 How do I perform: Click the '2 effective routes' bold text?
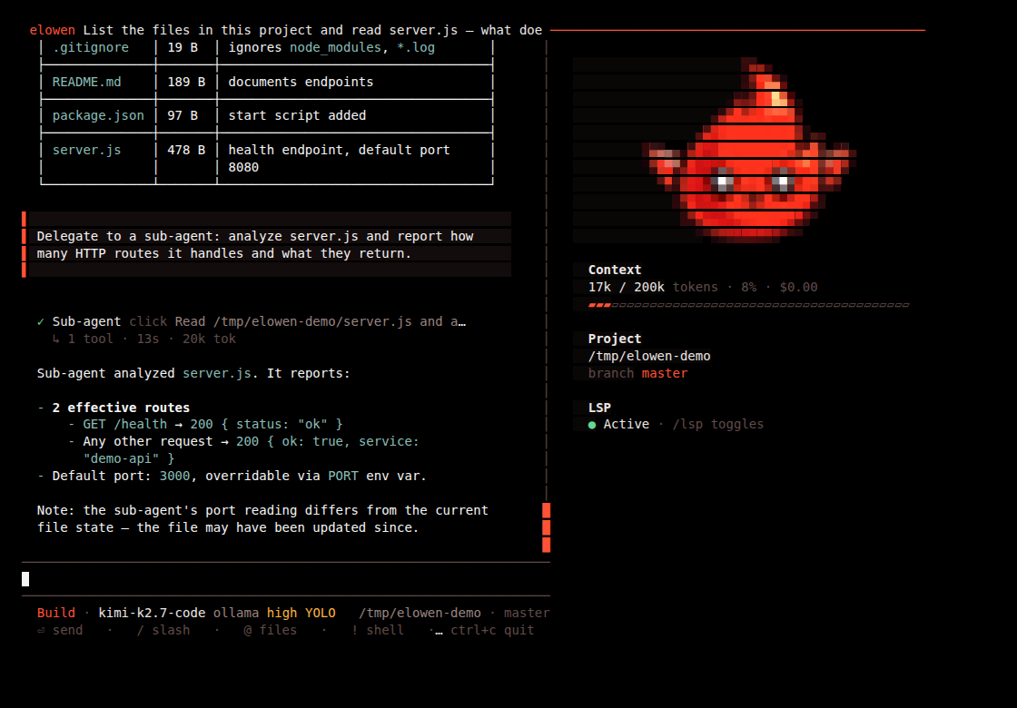(x=121, y=408)
